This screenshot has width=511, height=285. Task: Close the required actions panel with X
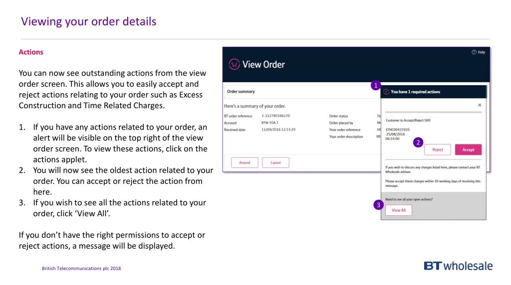coord(480,105)
